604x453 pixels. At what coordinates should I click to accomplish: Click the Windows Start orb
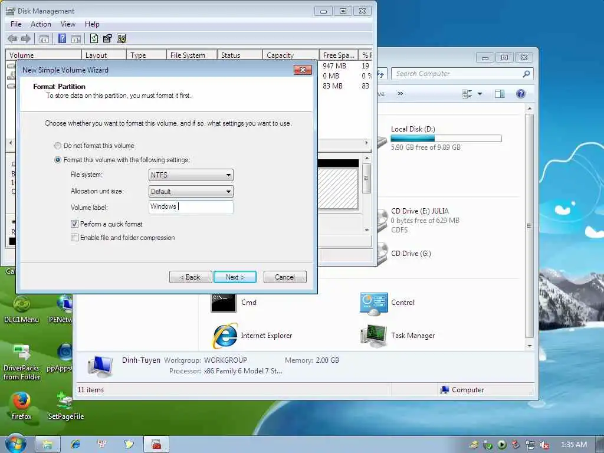tap(16, 444)
